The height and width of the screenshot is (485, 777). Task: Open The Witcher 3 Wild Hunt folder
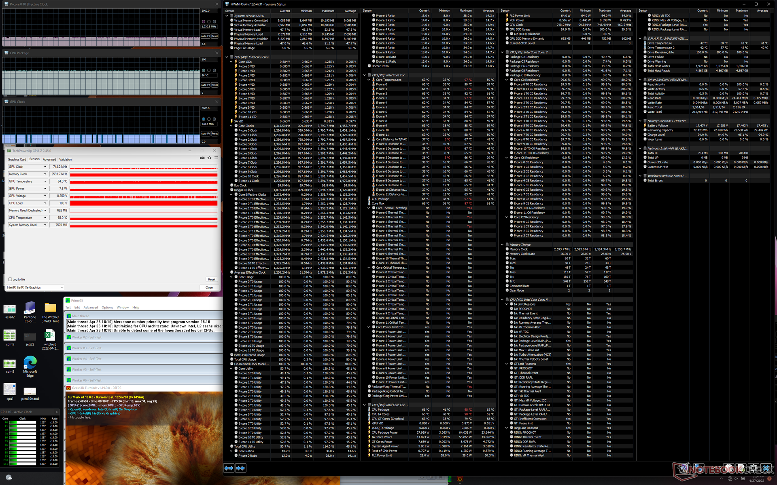click(x=50, y=308)
